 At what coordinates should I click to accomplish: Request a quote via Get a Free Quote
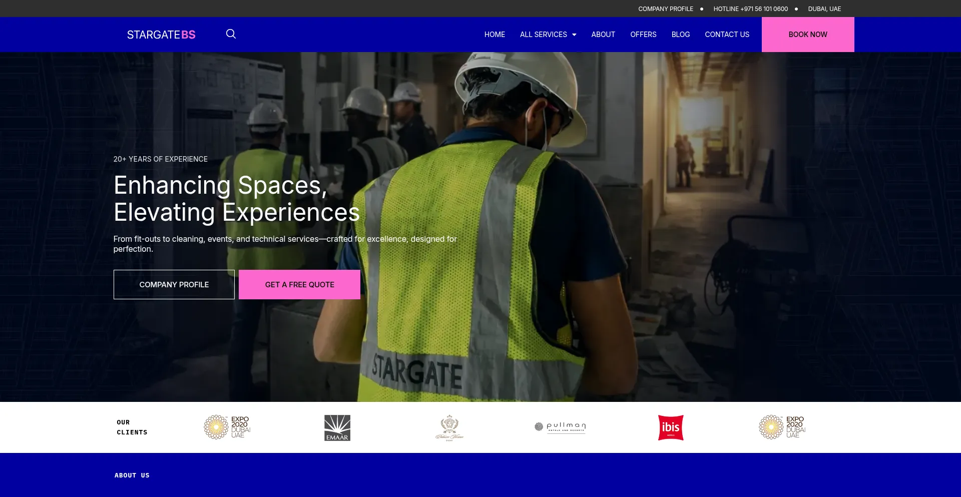299,284
